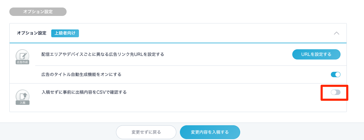Enable the CSV pre-check without submitting switch
The image size is (364, 140).
click(336, 92)
